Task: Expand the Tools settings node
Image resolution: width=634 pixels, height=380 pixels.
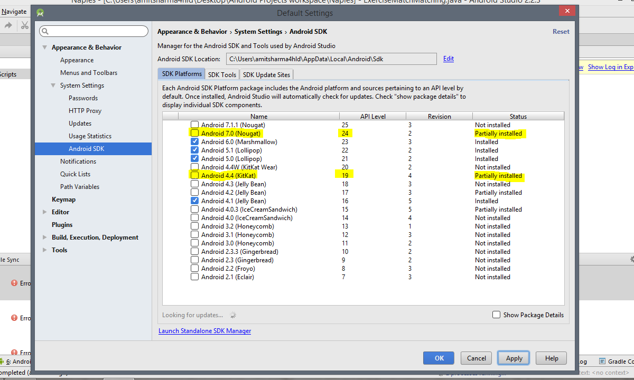Action: coord(45,250)
